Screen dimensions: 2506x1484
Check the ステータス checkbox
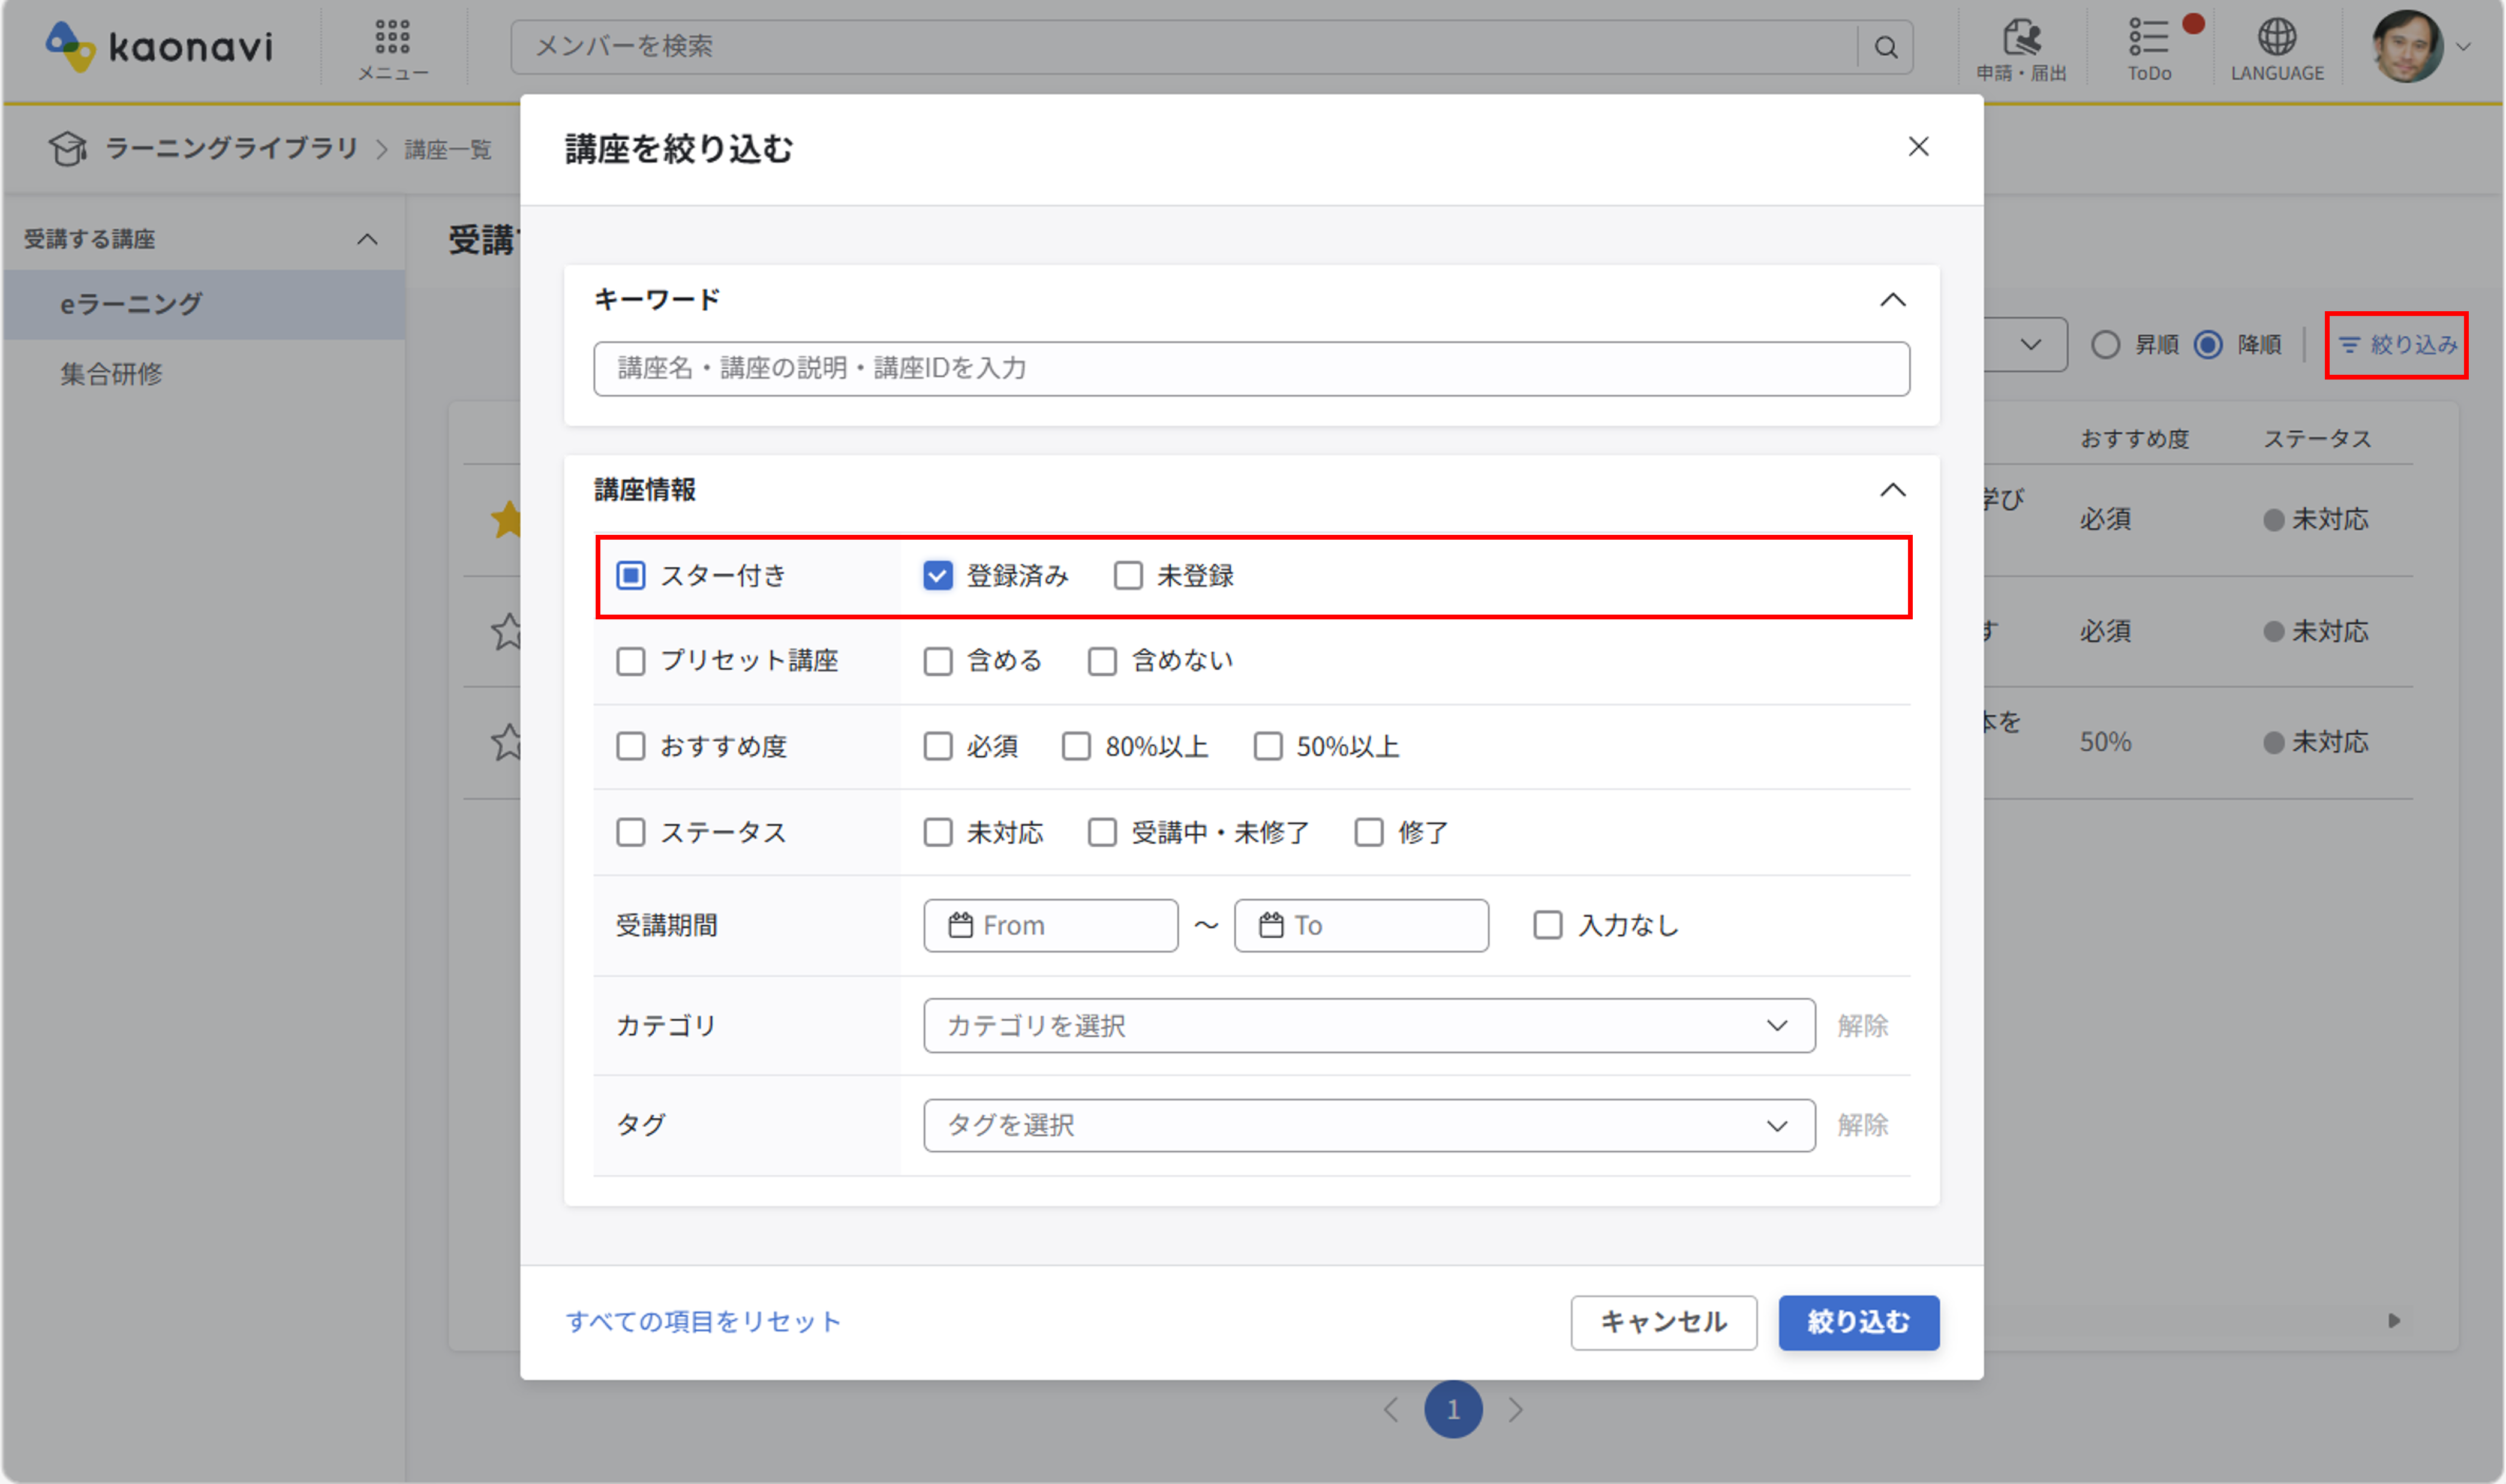coord(630,833)
